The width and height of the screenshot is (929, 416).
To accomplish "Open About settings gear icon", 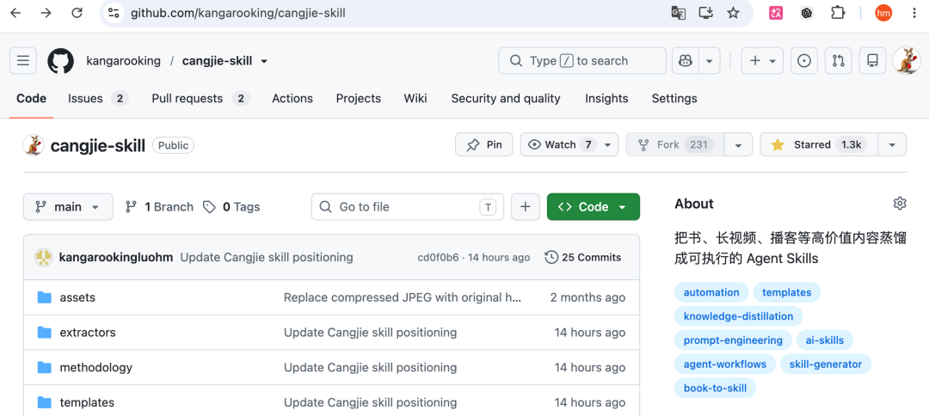I will point(900,204).
